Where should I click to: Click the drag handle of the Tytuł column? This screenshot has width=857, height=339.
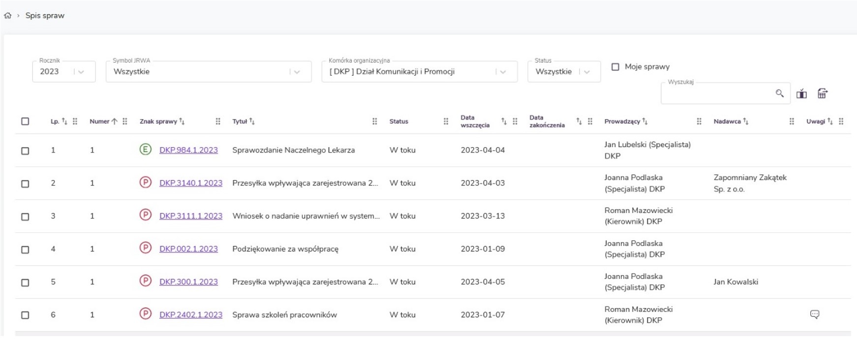coord(374,122)
